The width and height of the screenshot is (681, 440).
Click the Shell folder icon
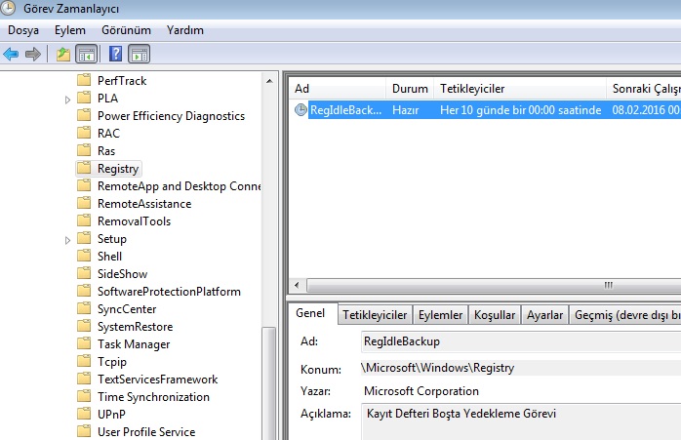[84, 256]
